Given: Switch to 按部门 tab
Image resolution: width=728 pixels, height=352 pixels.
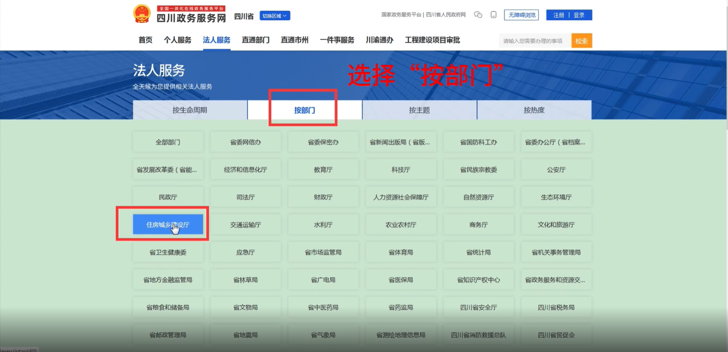Looking at the screenshot, I should [x=304, y=110].
